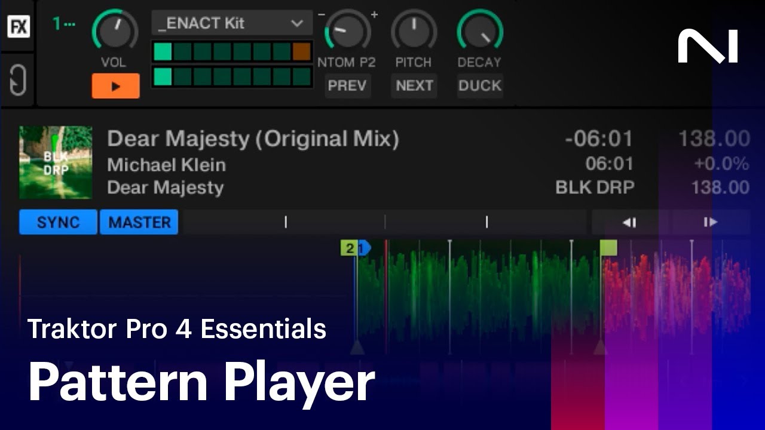Toggle the MASTER button
Screen dimensions: 765x430
(x=139, y=222)
